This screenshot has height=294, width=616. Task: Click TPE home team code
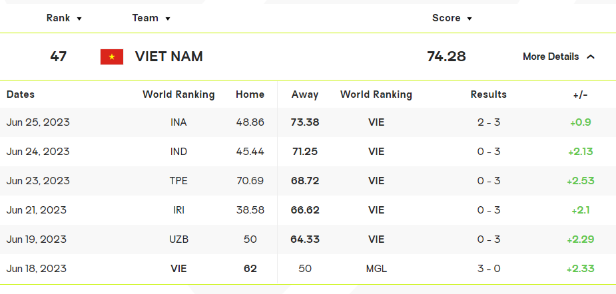coord(178,181)
